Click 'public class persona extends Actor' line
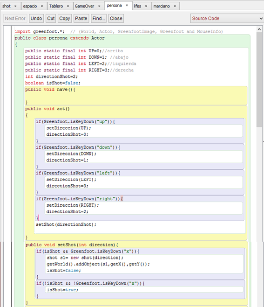 pyautogui.click(x=60, y=38)
